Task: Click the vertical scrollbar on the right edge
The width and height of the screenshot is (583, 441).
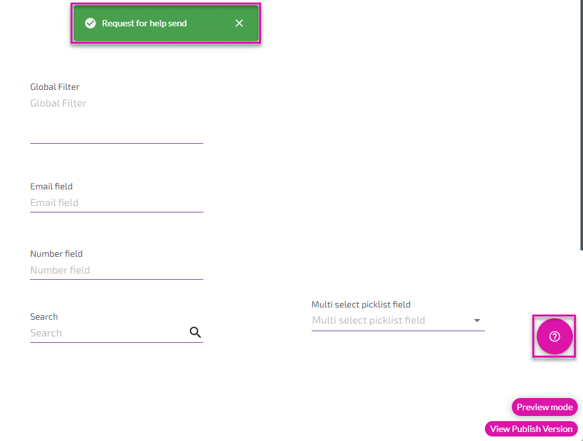Action: 581,128
